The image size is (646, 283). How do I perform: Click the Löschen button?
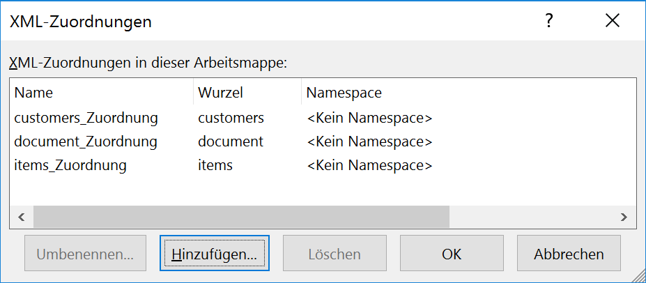(334, 254)
